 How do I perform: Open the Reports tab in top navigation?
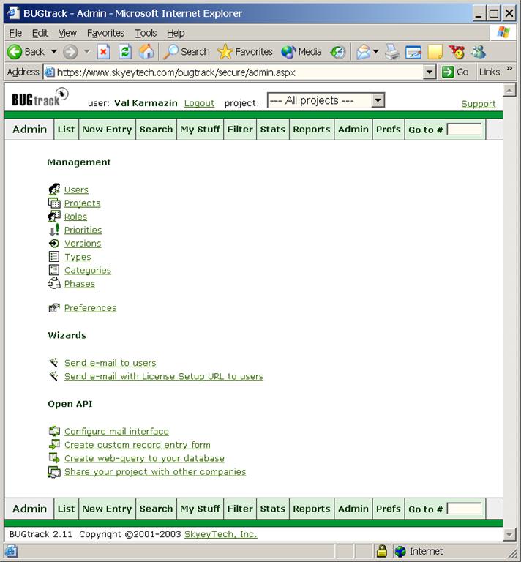[311, 130]
